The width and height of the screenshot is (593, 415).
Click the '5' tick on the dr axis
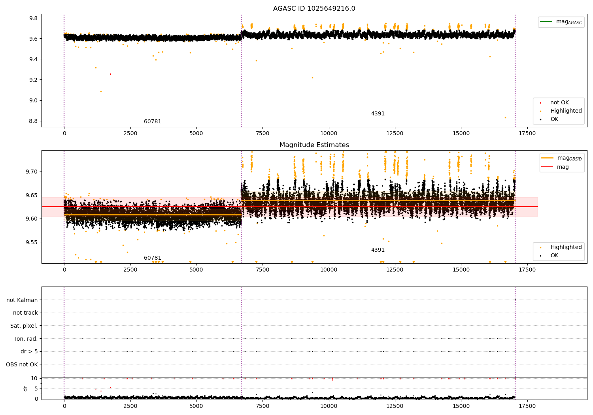(x=36, y=389)
